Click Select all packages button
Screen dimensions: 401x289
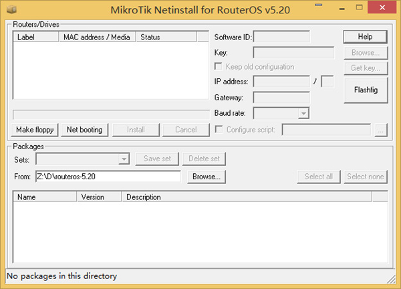pos(319,177)
